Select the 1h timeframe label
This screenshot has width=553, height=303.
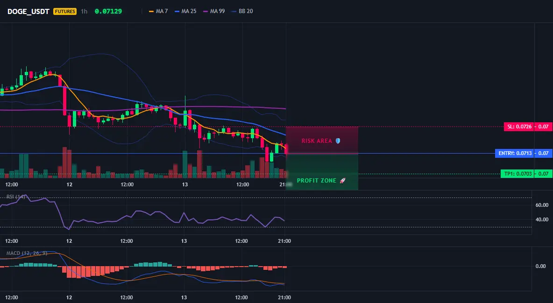pyautogui.click(x=84, y=11)
